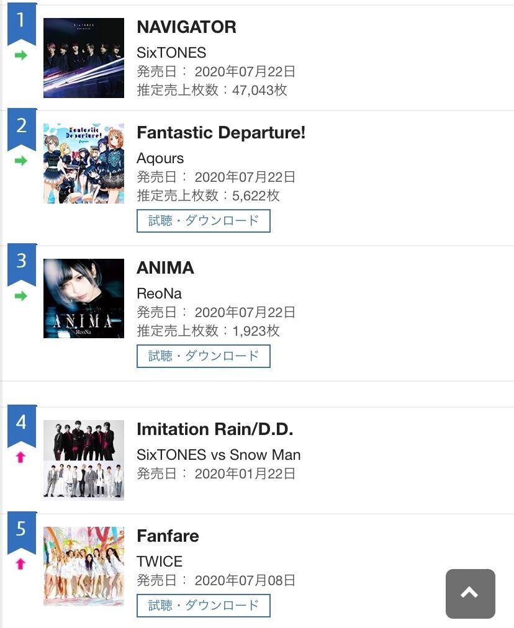
Task: Open 試聴・ダウンロード for ANIMA
Action: (x=204, y=356)
